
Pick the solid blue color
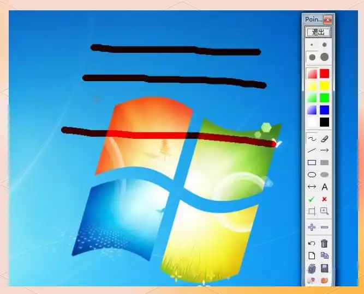click(x=324, y=110)
